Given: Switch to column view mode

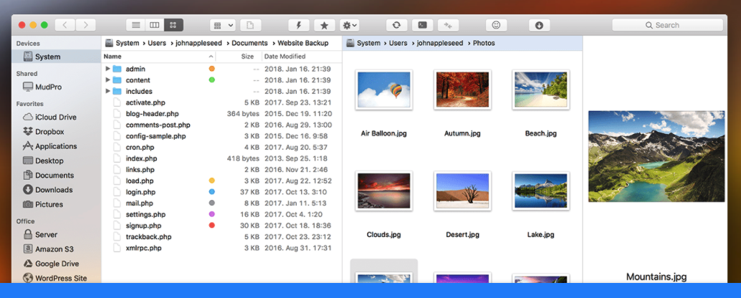Looking at the screenshot, I should (153, 25).
